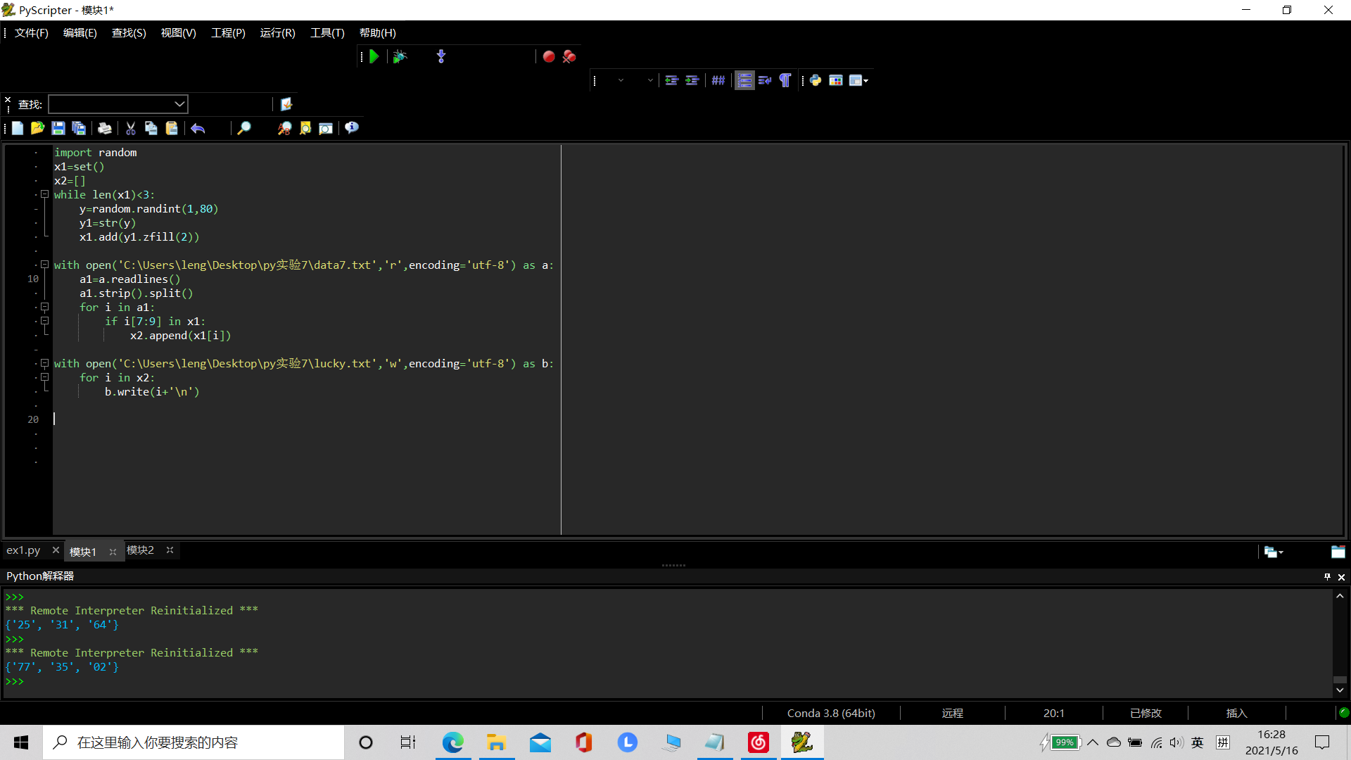The width and height of the screenshot is (1351, 760).
Task: Toggle special characters pilcrow button
Action: click(785, 80)
